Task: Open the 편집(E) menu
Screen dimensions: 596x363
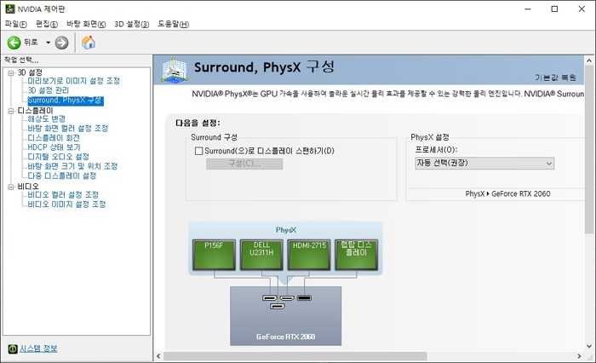Action: (47, 24)
